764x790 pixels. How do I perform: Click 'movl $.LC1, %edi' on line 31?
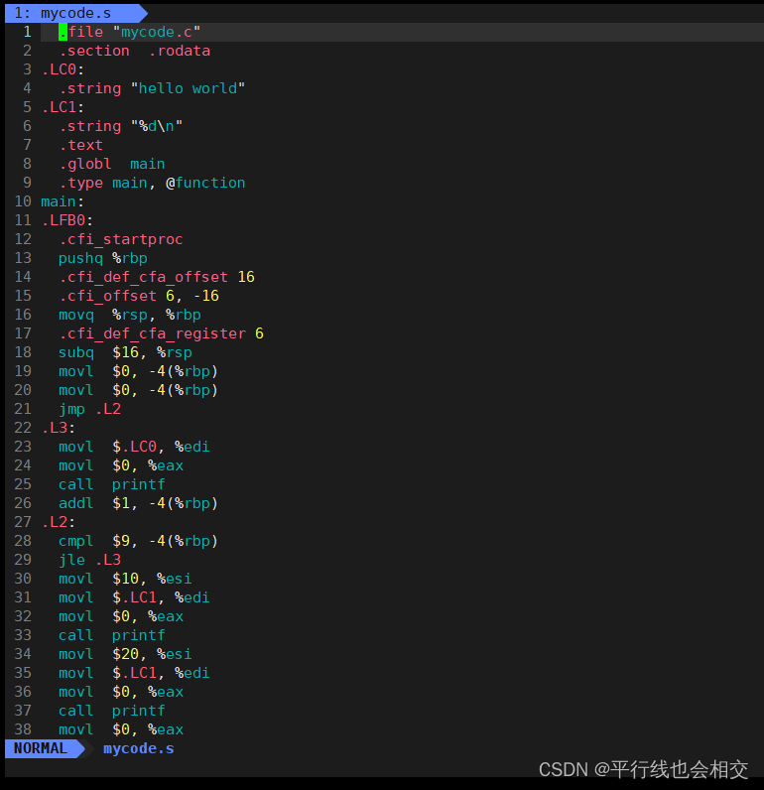click(x=134, y=597)
